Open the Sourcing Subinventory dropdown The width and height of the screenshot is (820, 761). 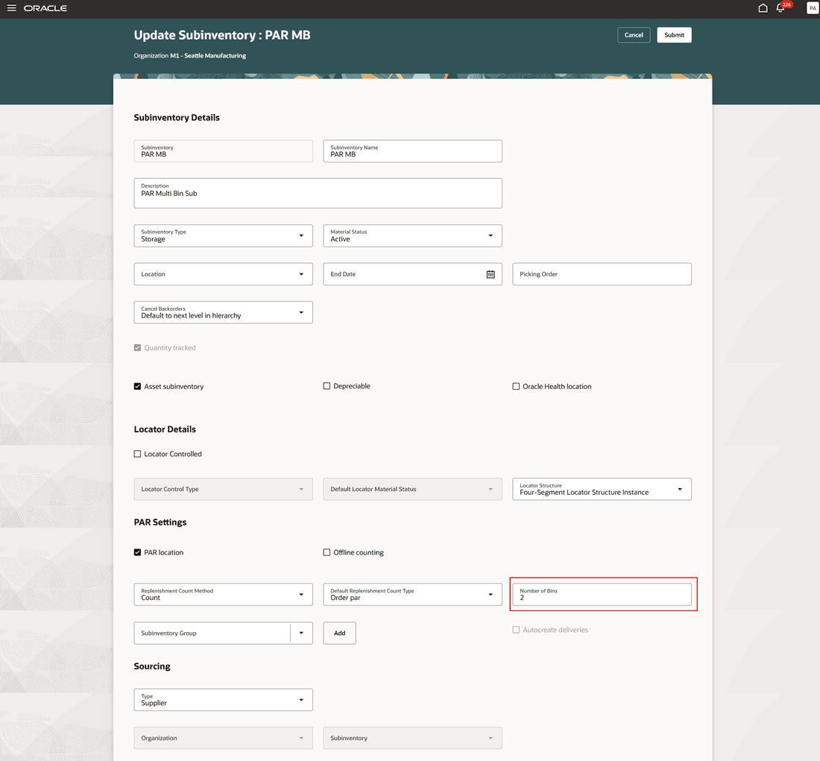pyautogui.click(x=413, y=738)
